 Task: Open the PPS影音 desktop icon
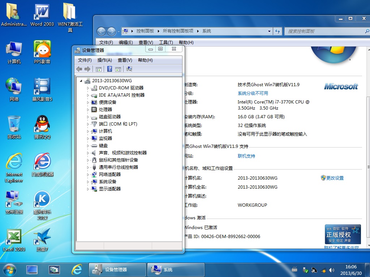click(x=42, y=52)
